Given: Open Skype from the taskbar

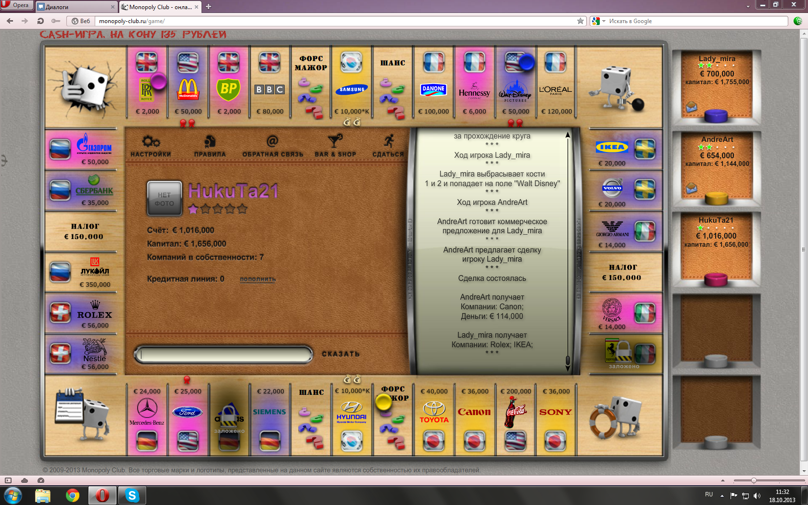Looking at the screenshot, I should pos(132,495).
